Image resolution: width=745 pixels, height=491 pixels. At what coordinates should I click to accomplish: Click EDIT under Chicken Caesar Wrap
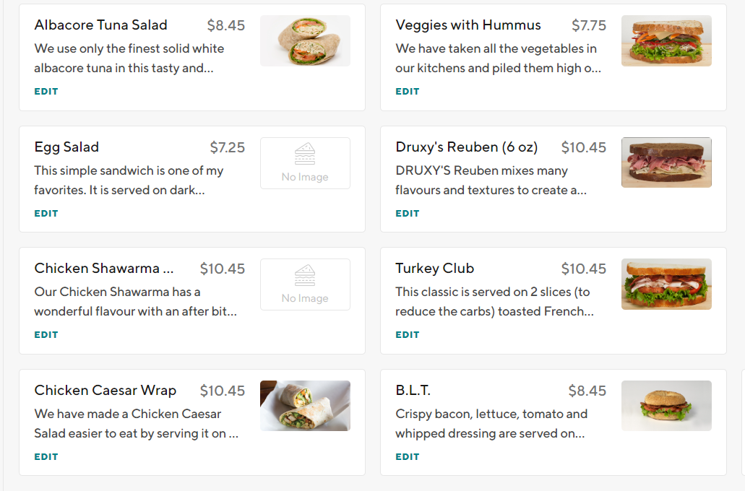tap(46, 457)
